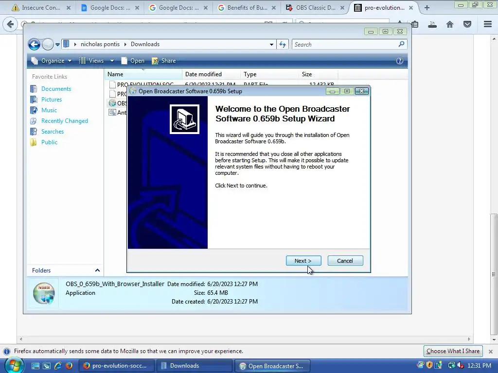Sort files by the Name column header
Image resolution: width=498 pixels, height=373 pixels.
tap(143, 74)
